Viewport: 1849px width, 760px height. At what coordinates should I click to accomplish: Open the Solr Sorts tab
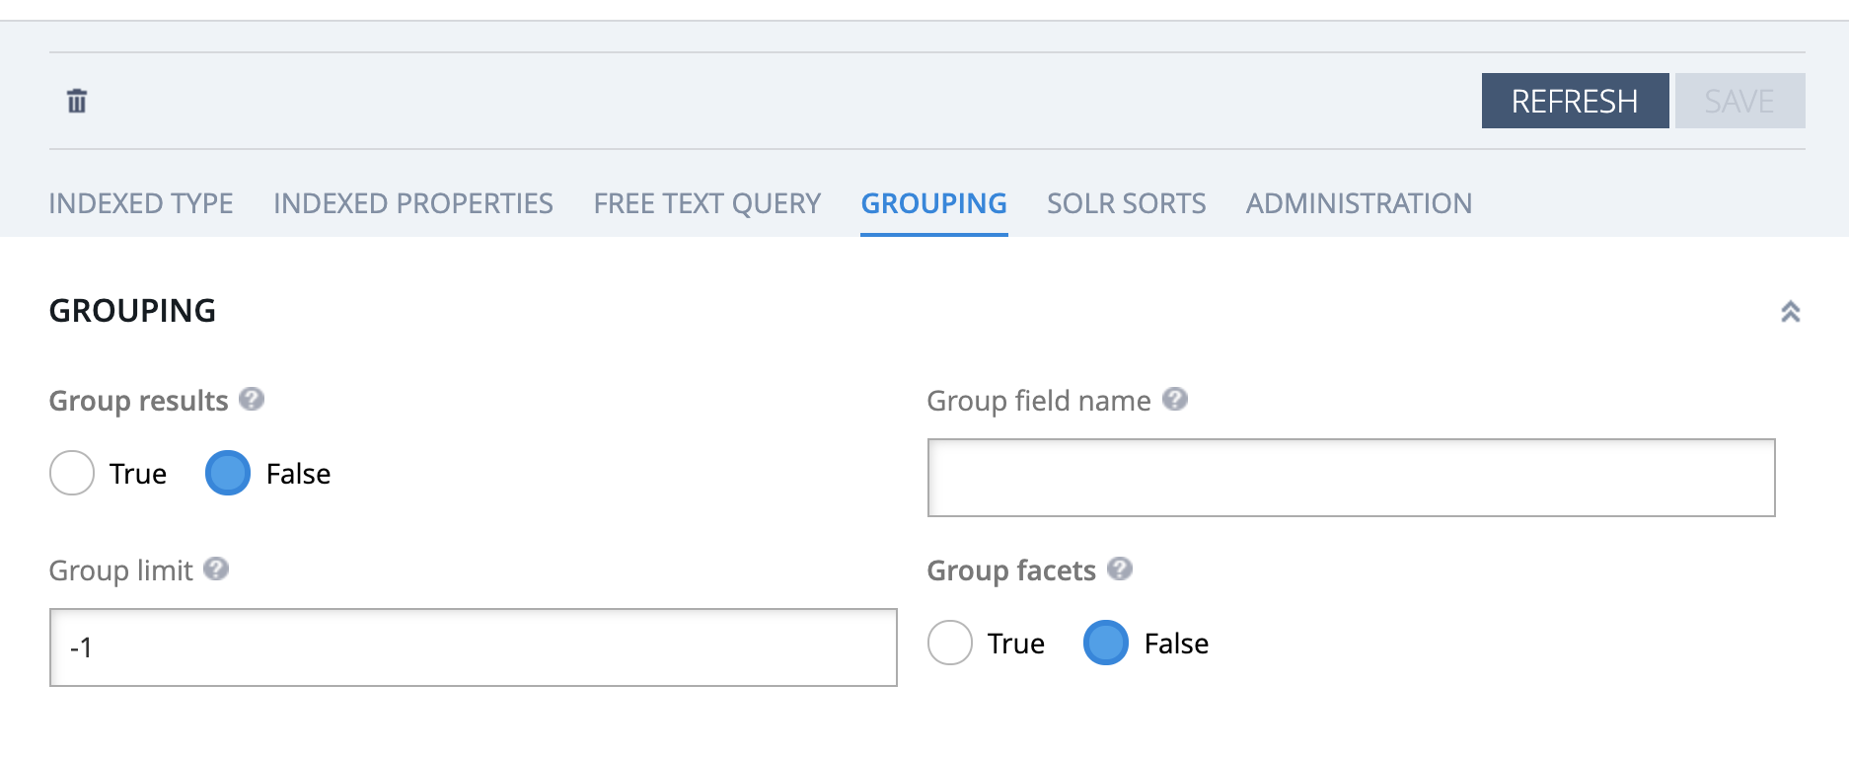pos(1126,203)
